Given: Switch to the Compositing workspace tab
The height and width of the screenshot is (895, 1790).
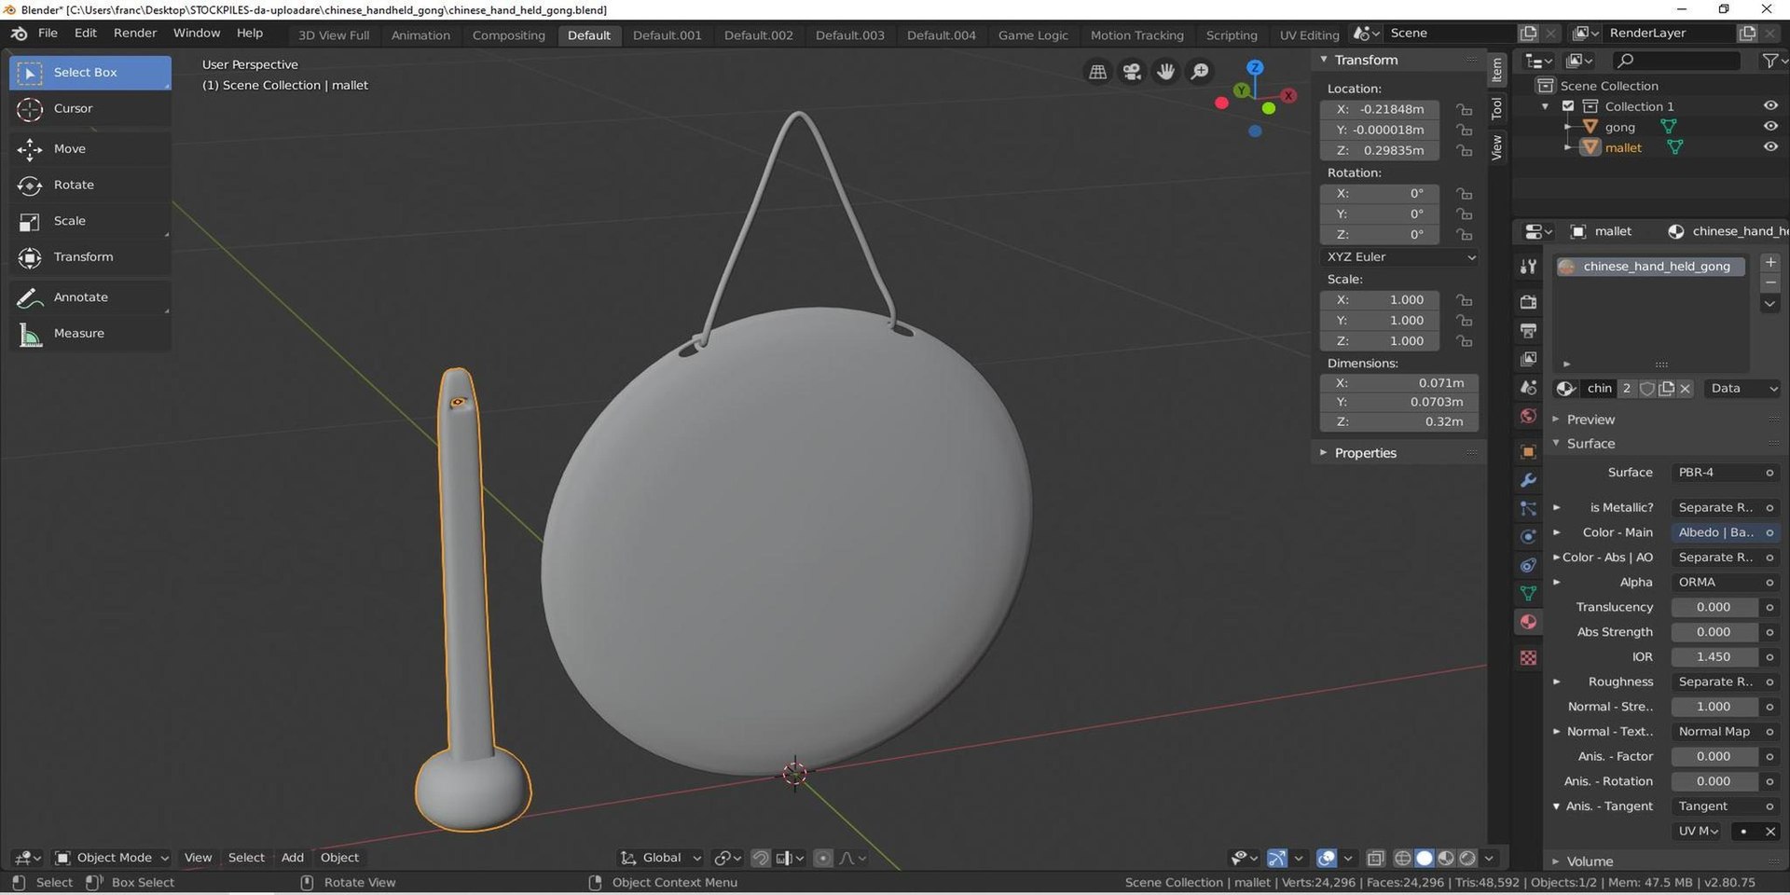Looking at the screenshot, I should point(508,35).
